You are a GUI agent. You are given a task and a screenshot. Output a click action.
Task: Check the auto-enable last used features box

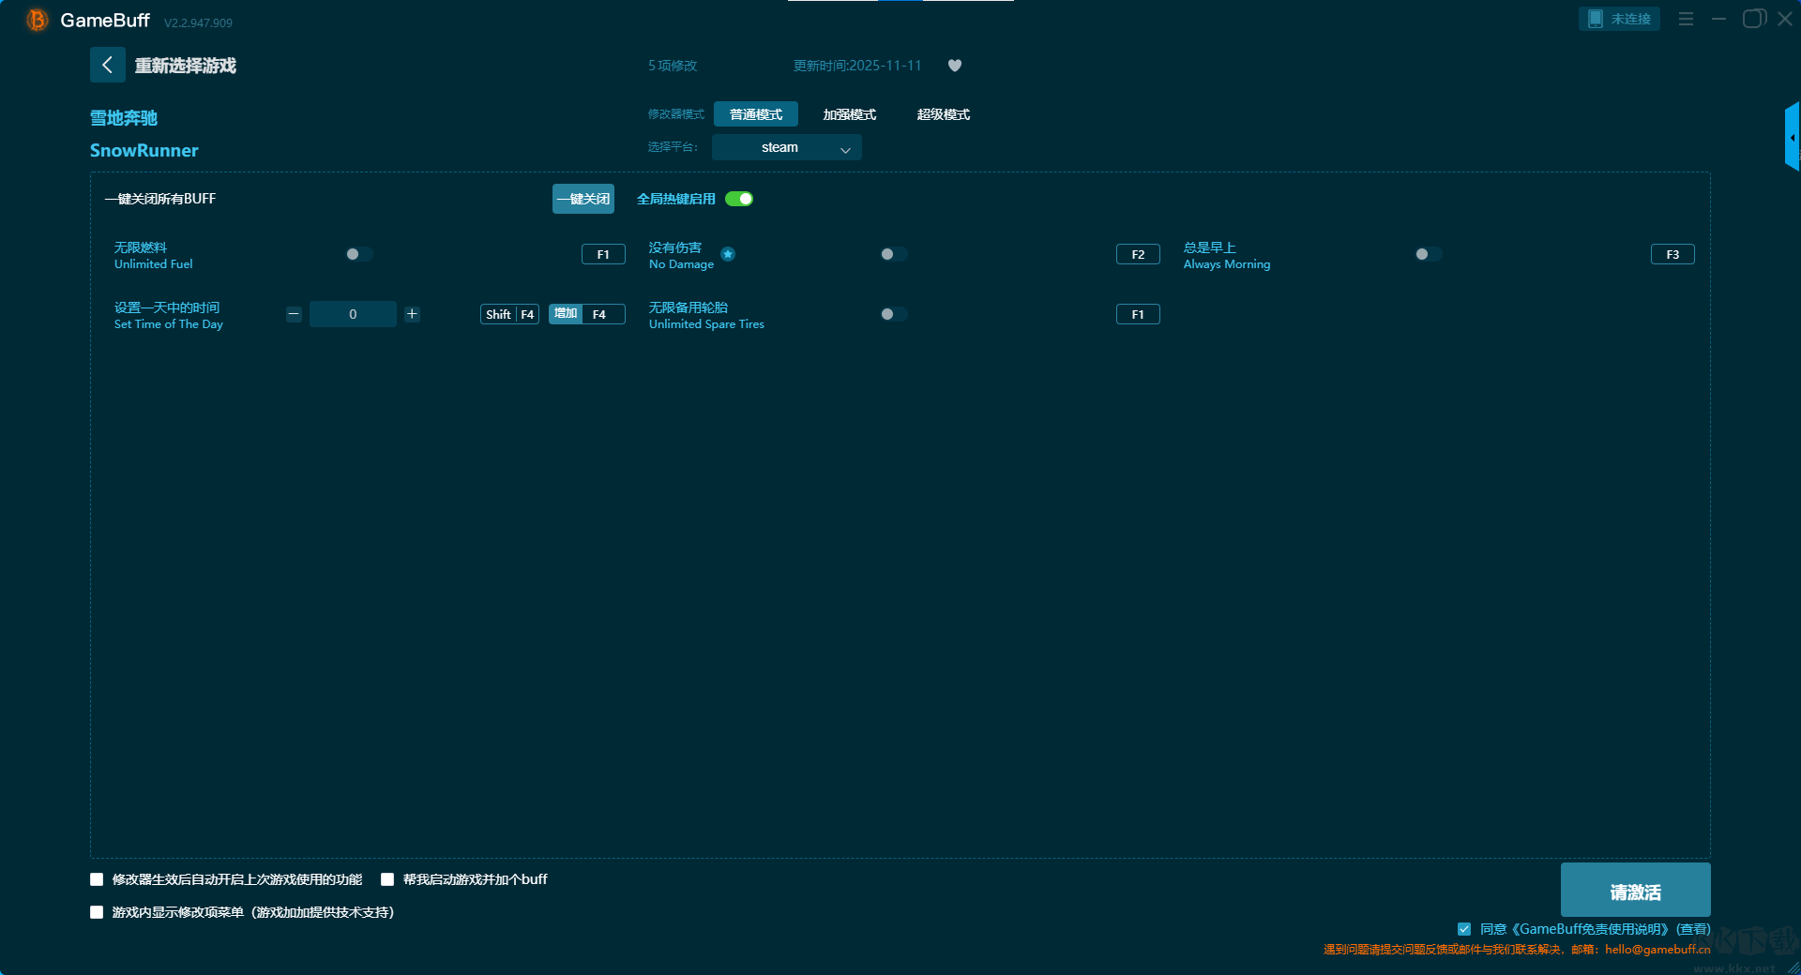click(x=97, y=879)
